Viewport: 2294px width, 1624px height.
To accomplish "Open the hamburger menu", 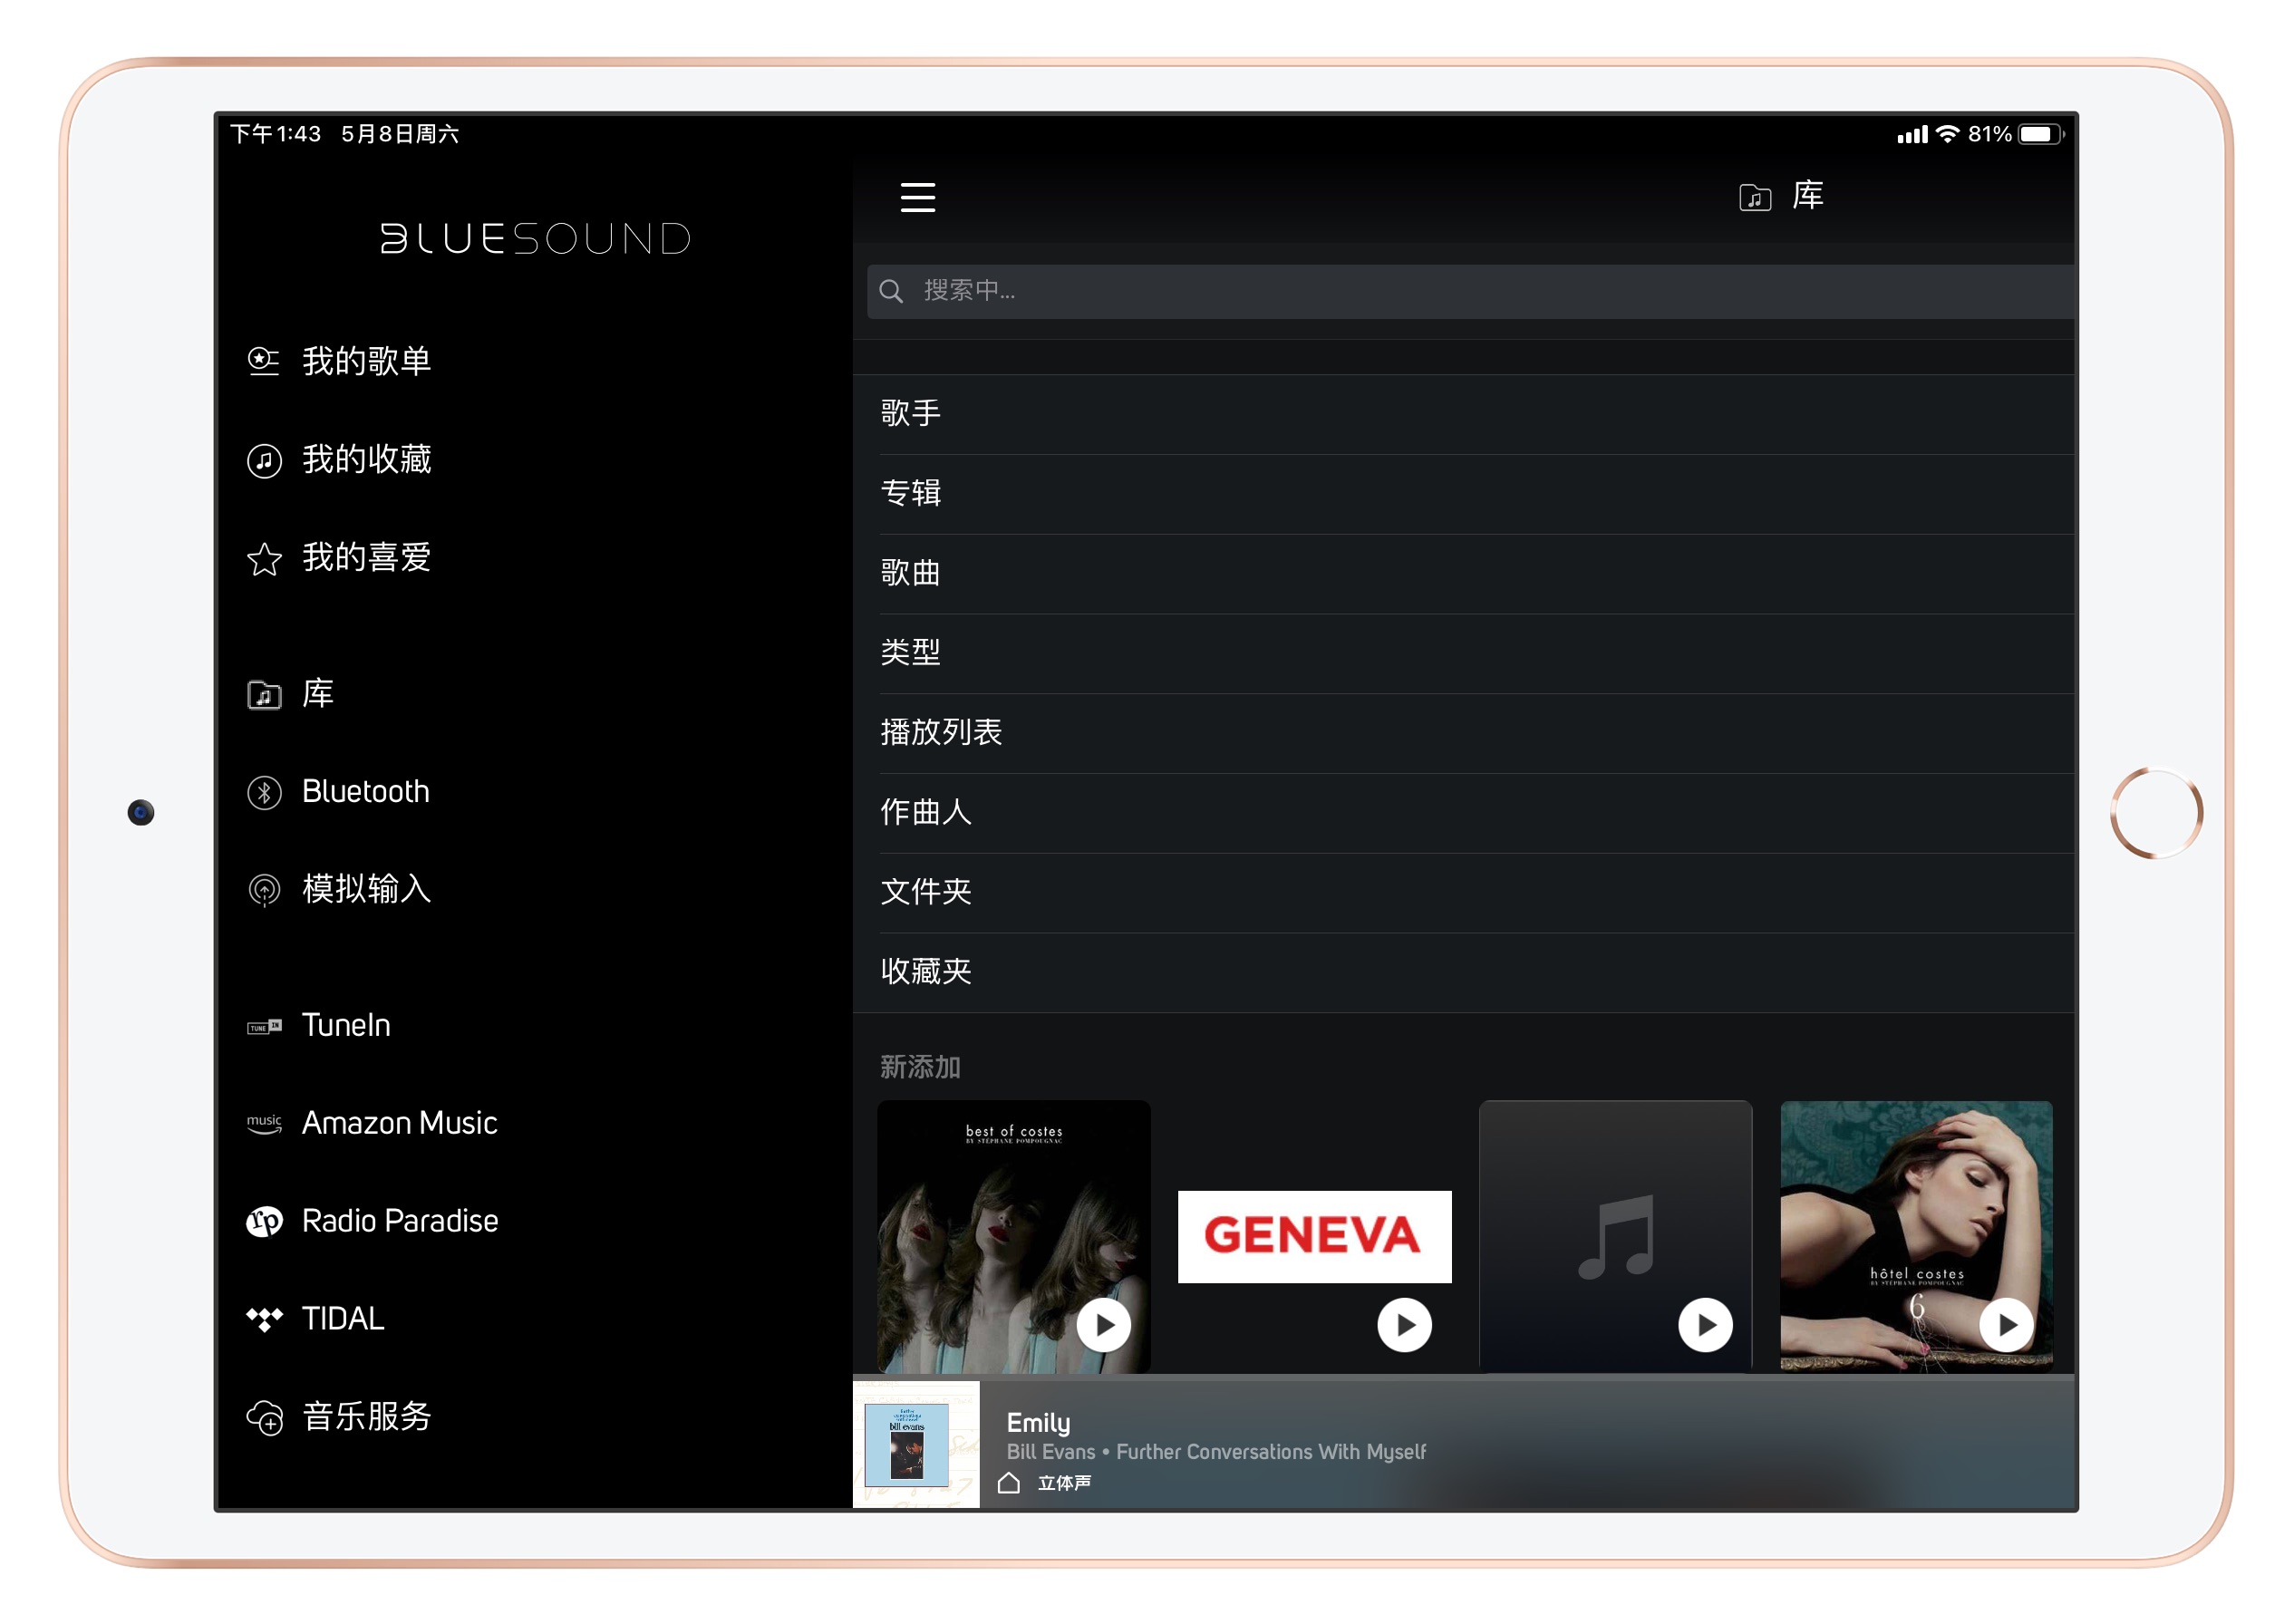I will tap(917, 197).
